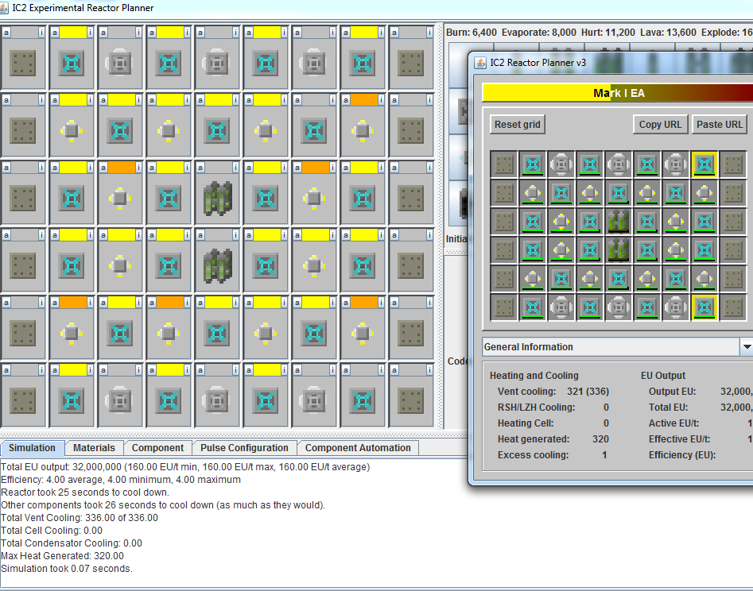Select overclocked vent at row 5 column 7, large grid

[314, 334]
